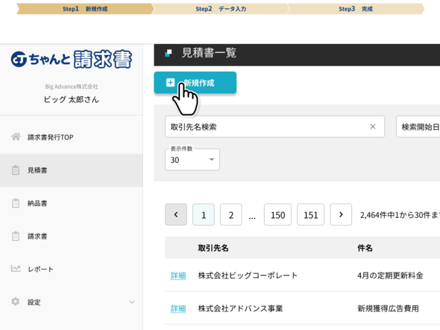Open 詳細 link for 株式会社ビッグコーポレート
This screenshot has width=440, height=330.
[178, 275]
